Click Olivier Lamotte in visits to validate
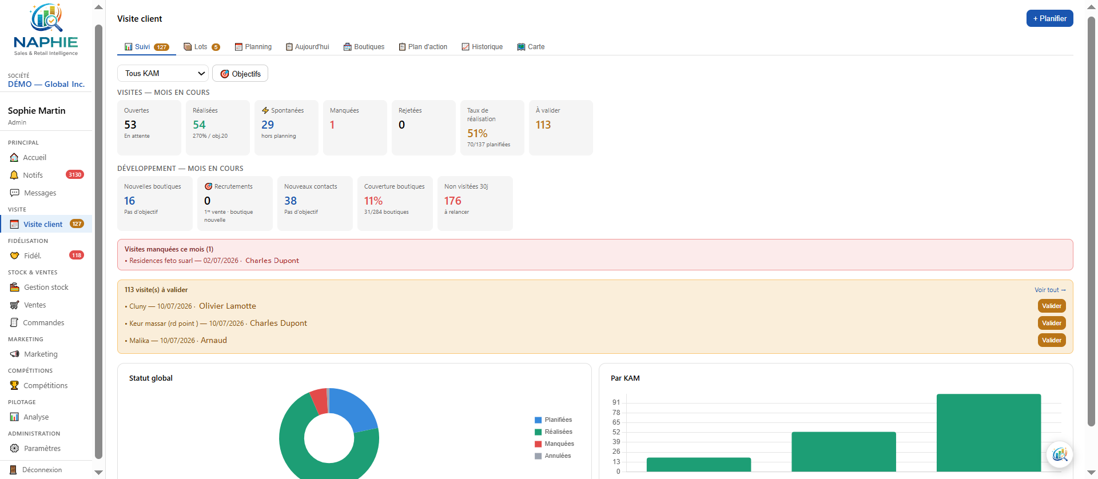This screenshot has width=1098, height=479. (228, 306)
